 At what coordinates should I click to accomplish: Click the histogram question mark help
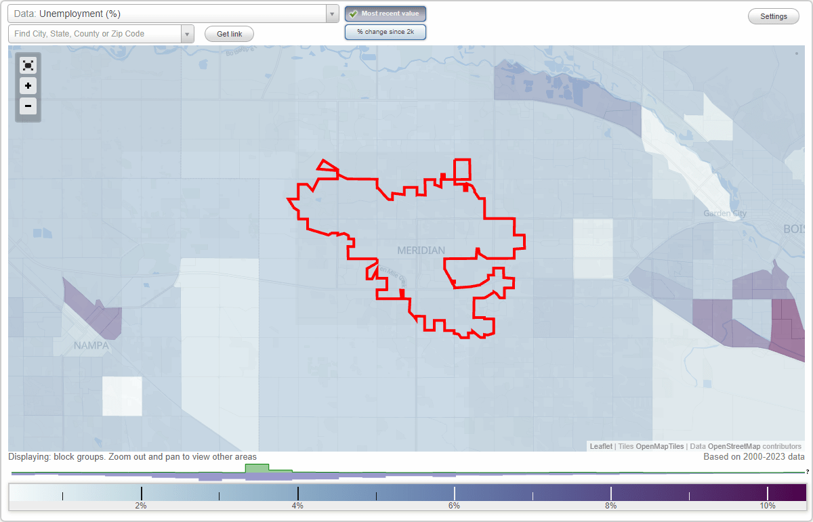point(807,472)
